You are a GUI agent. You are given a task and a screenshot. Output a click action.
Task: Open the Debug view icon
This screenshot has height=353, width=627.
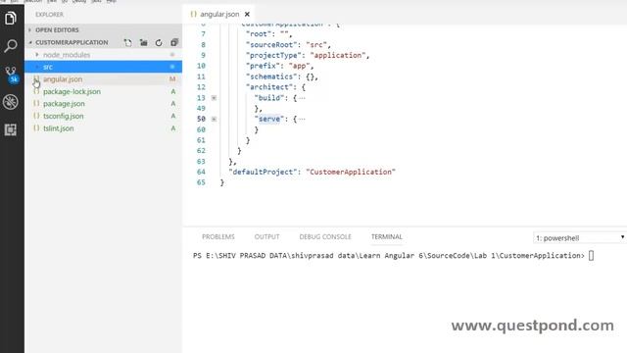pos(11,102)
